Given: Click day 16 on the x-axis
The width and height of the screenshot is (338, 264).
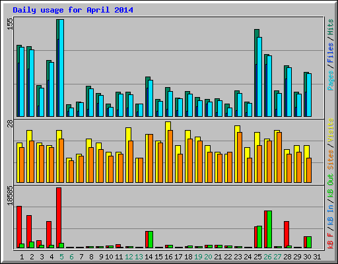Looking at the screenshot, I should click(x=168, y=257).
